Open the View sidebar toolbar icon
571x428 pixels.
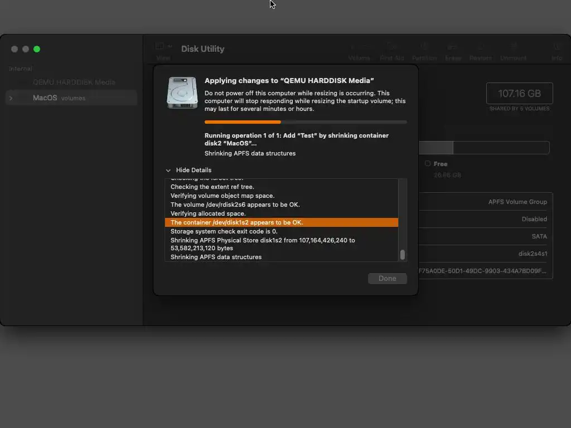coord(159,46)
